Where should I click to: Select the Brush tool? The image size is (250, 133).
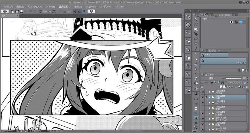click(196, 64)
